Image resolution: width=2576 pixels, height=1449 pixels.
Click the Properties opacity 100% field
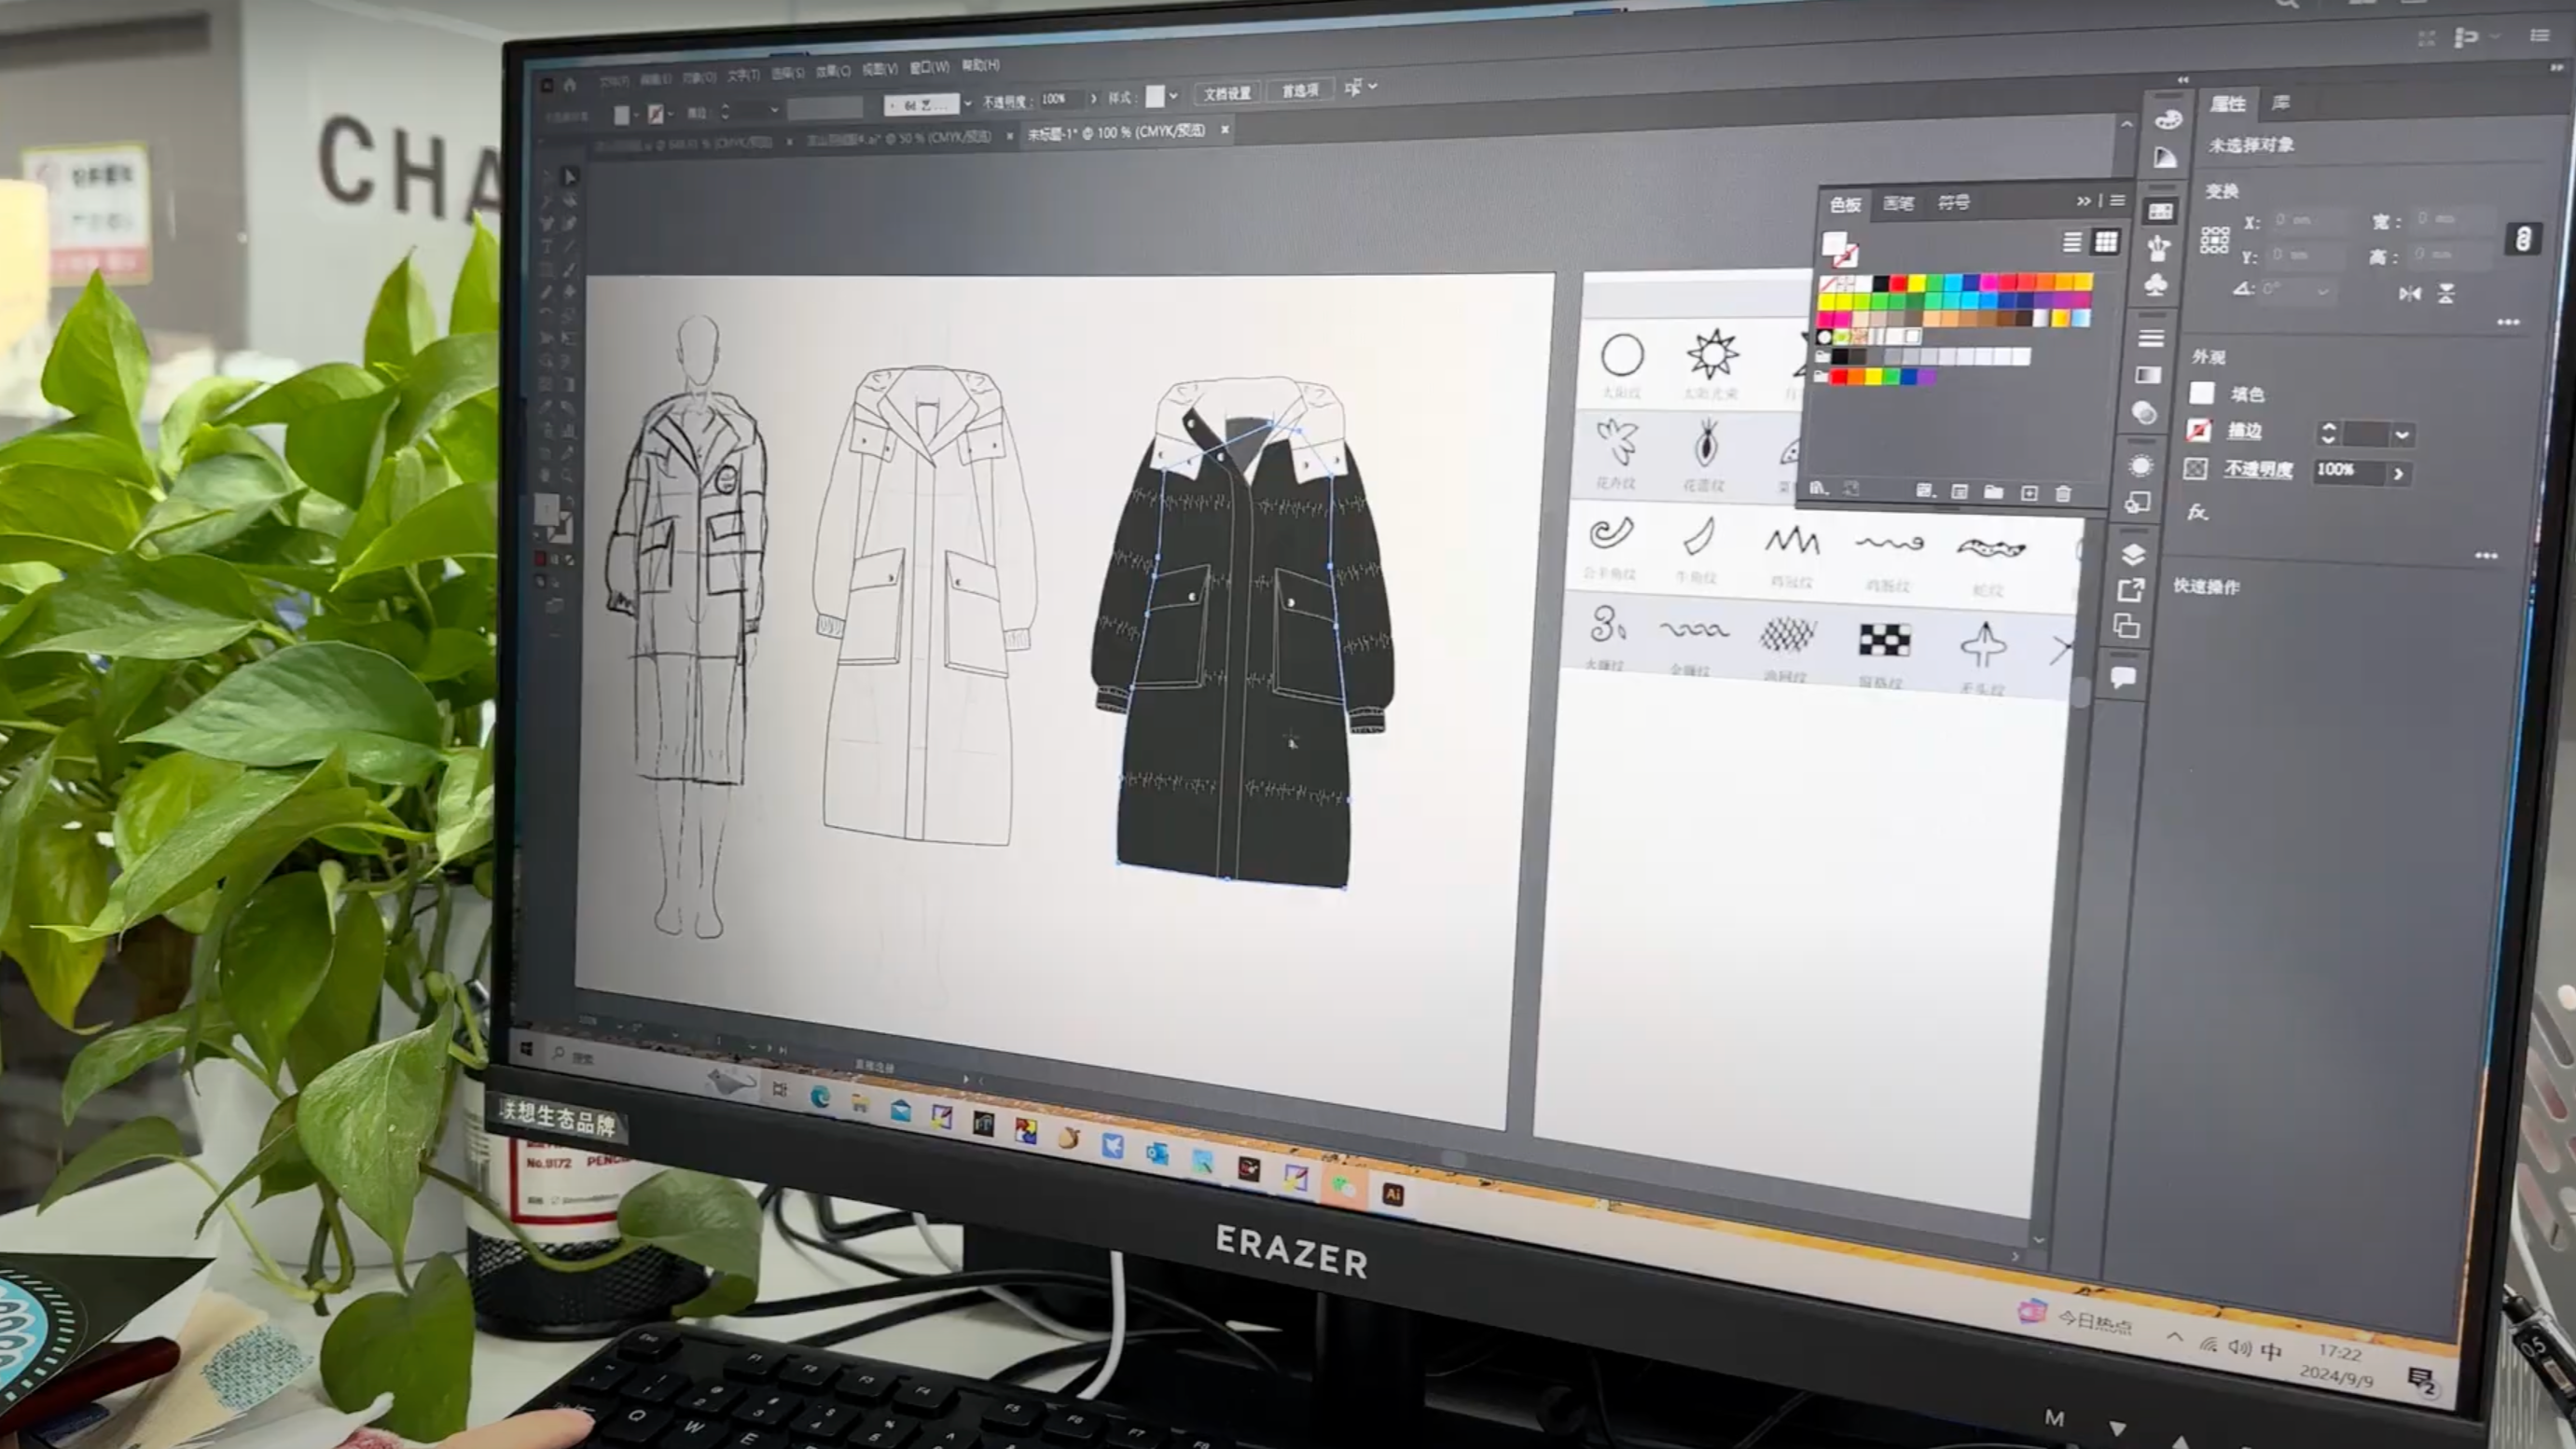pyautogui.click(x=2349, y=470)
